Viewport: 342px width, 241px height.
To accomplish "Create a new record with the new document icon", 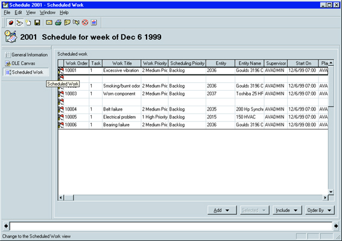I will click(28, 22).
